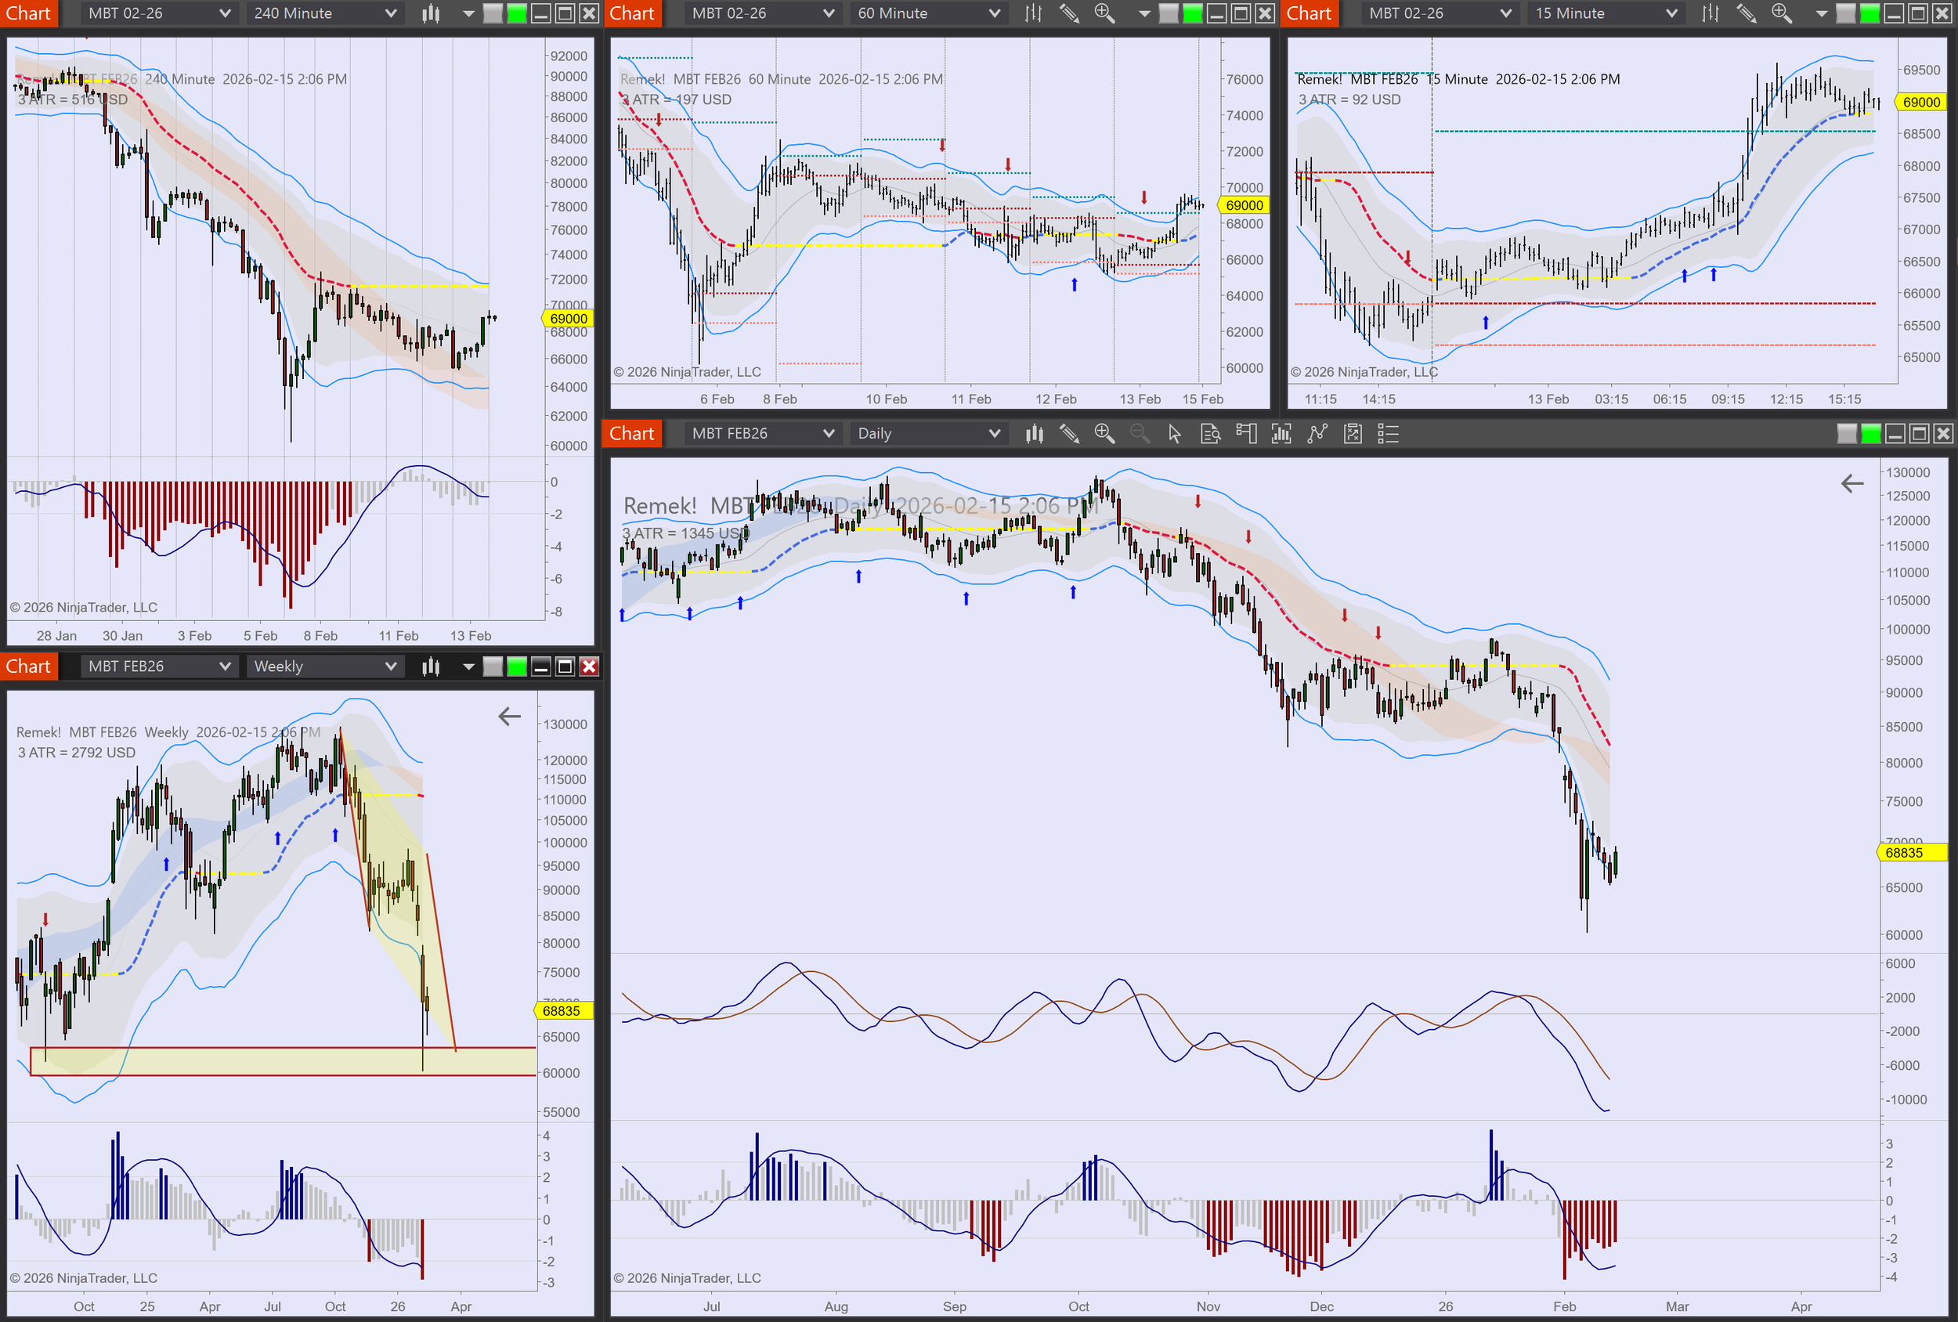
Task: Click Zoom In magnifier in Daily chart
Action: click(x=1104, y=434)
